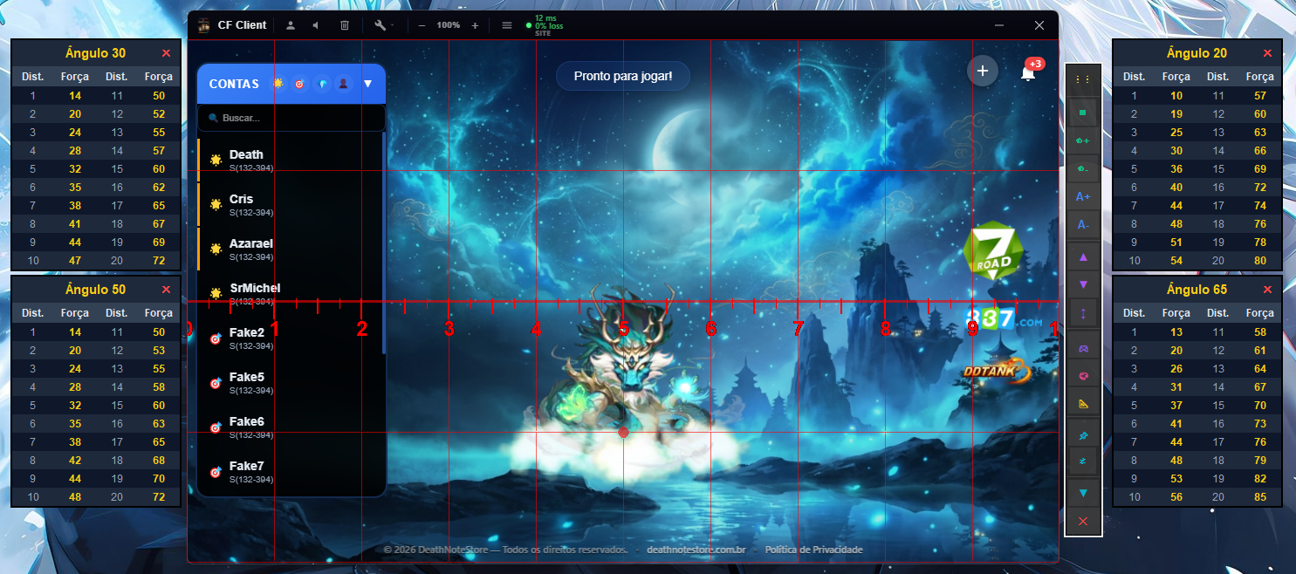Click the 7 ROAD logo
The image size is (1296, 574).
[993, 251]
